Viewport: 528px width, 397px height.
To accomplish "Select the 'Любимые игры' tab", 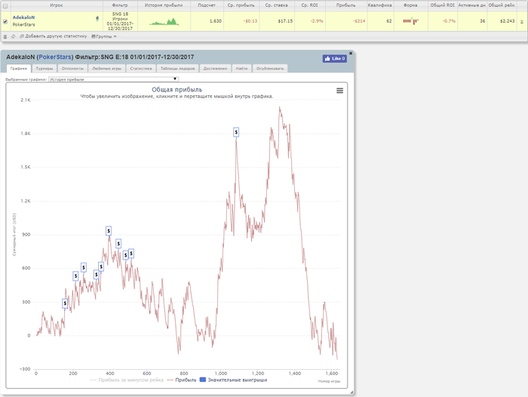I will 107,69.
